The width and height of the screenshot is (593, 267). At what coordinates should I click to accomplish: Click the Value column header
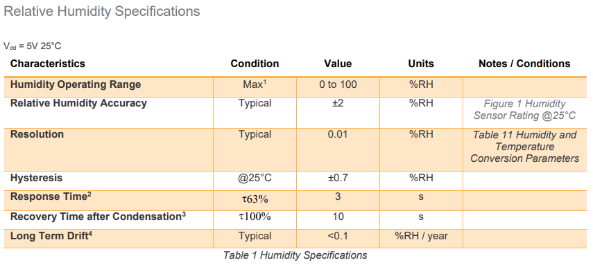338,64
